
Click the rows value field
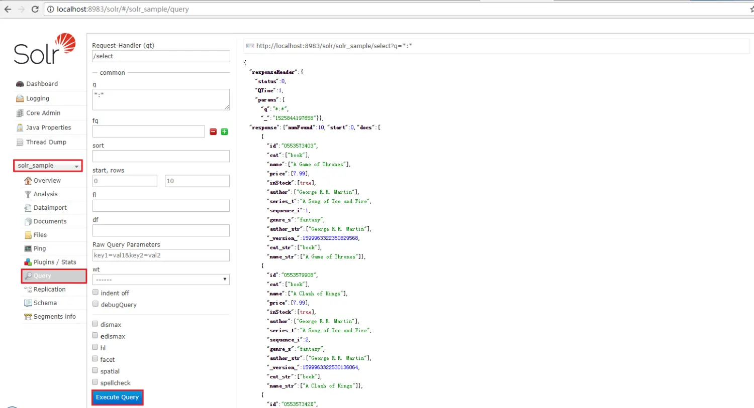197,181
